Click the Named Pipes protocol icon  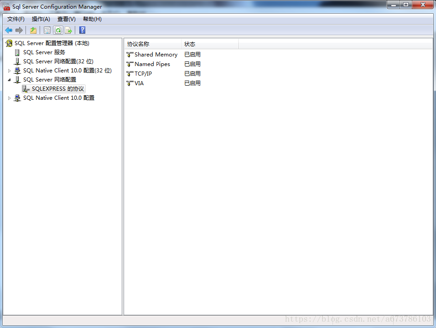tap(130, 64)
